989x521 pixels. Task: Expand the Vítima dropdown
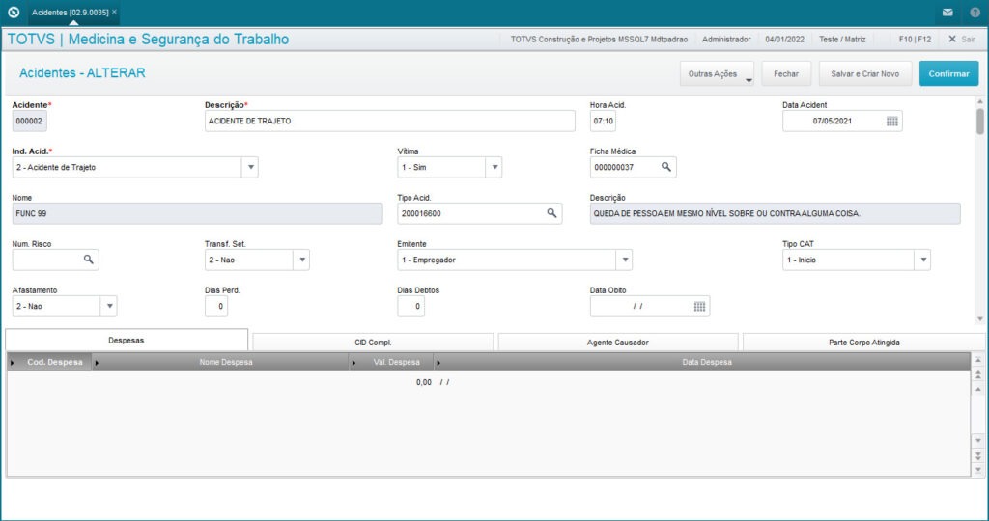coord(494,167)
